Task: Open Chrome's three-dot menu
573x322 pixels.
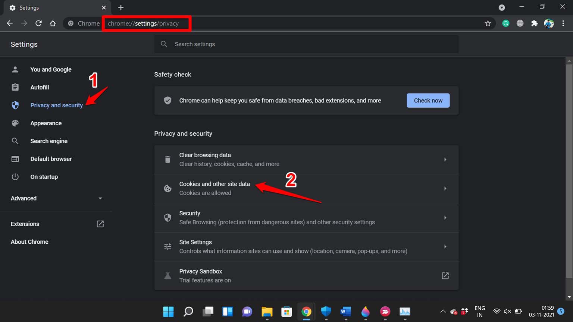Action: (563, 23)
